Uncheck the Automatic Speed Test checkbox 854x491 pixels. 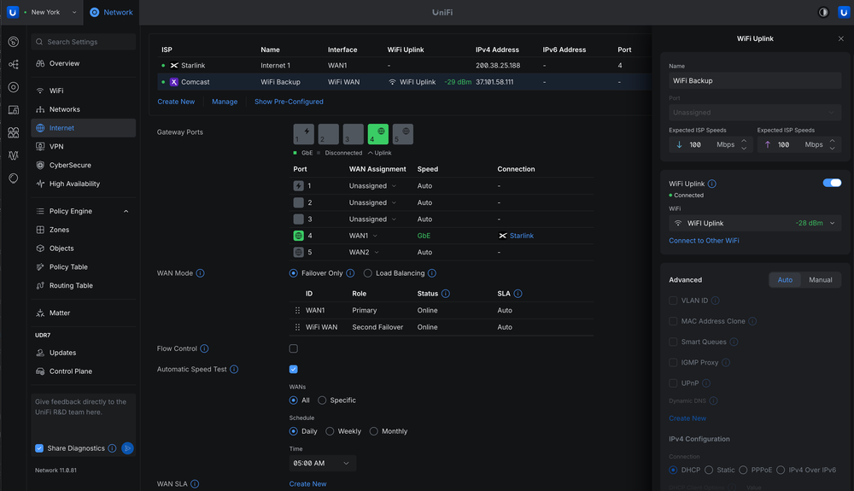coord(294,369)
